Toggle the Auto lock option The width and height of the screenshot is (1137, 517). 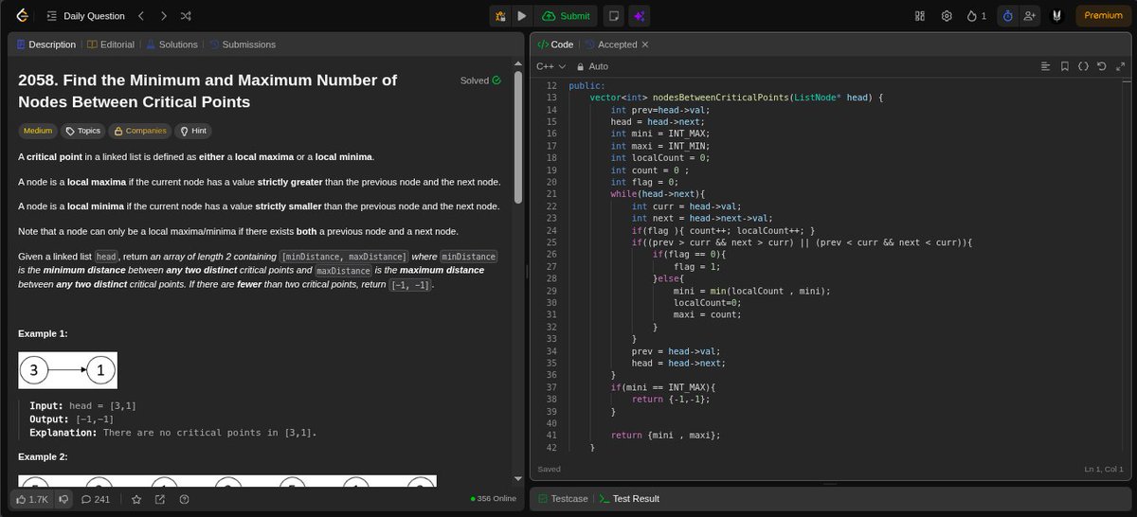click(x=592, y=66)
